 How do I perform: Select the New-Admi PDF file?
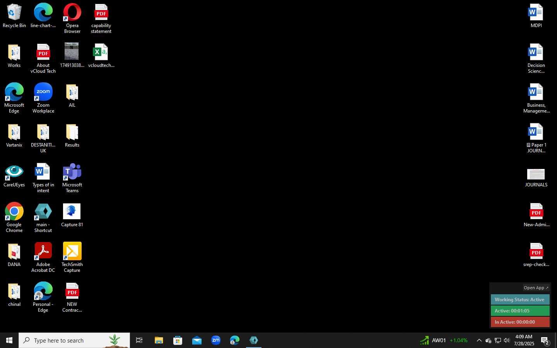click(x=536, y=215)
